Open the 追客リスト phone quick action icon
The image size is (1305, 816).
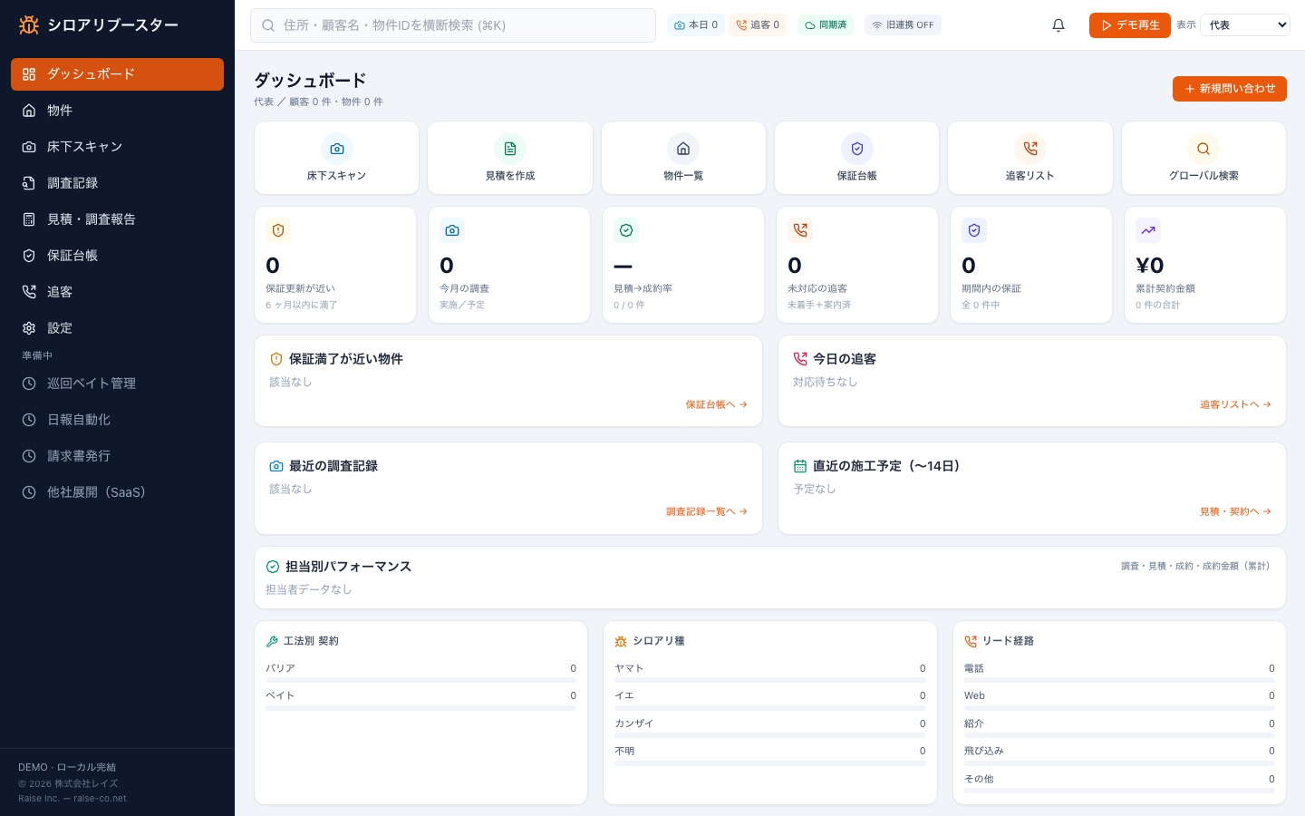point(1030,149)
